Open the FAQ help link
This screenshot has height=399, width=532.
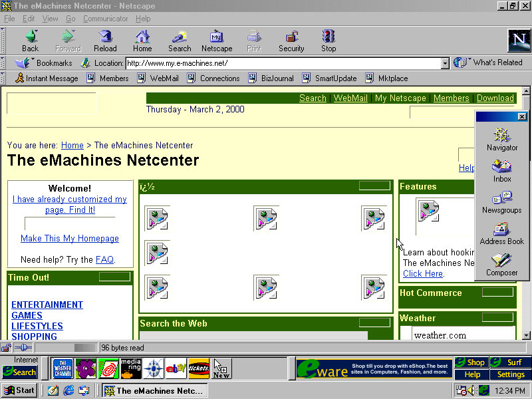coord(104,259)
